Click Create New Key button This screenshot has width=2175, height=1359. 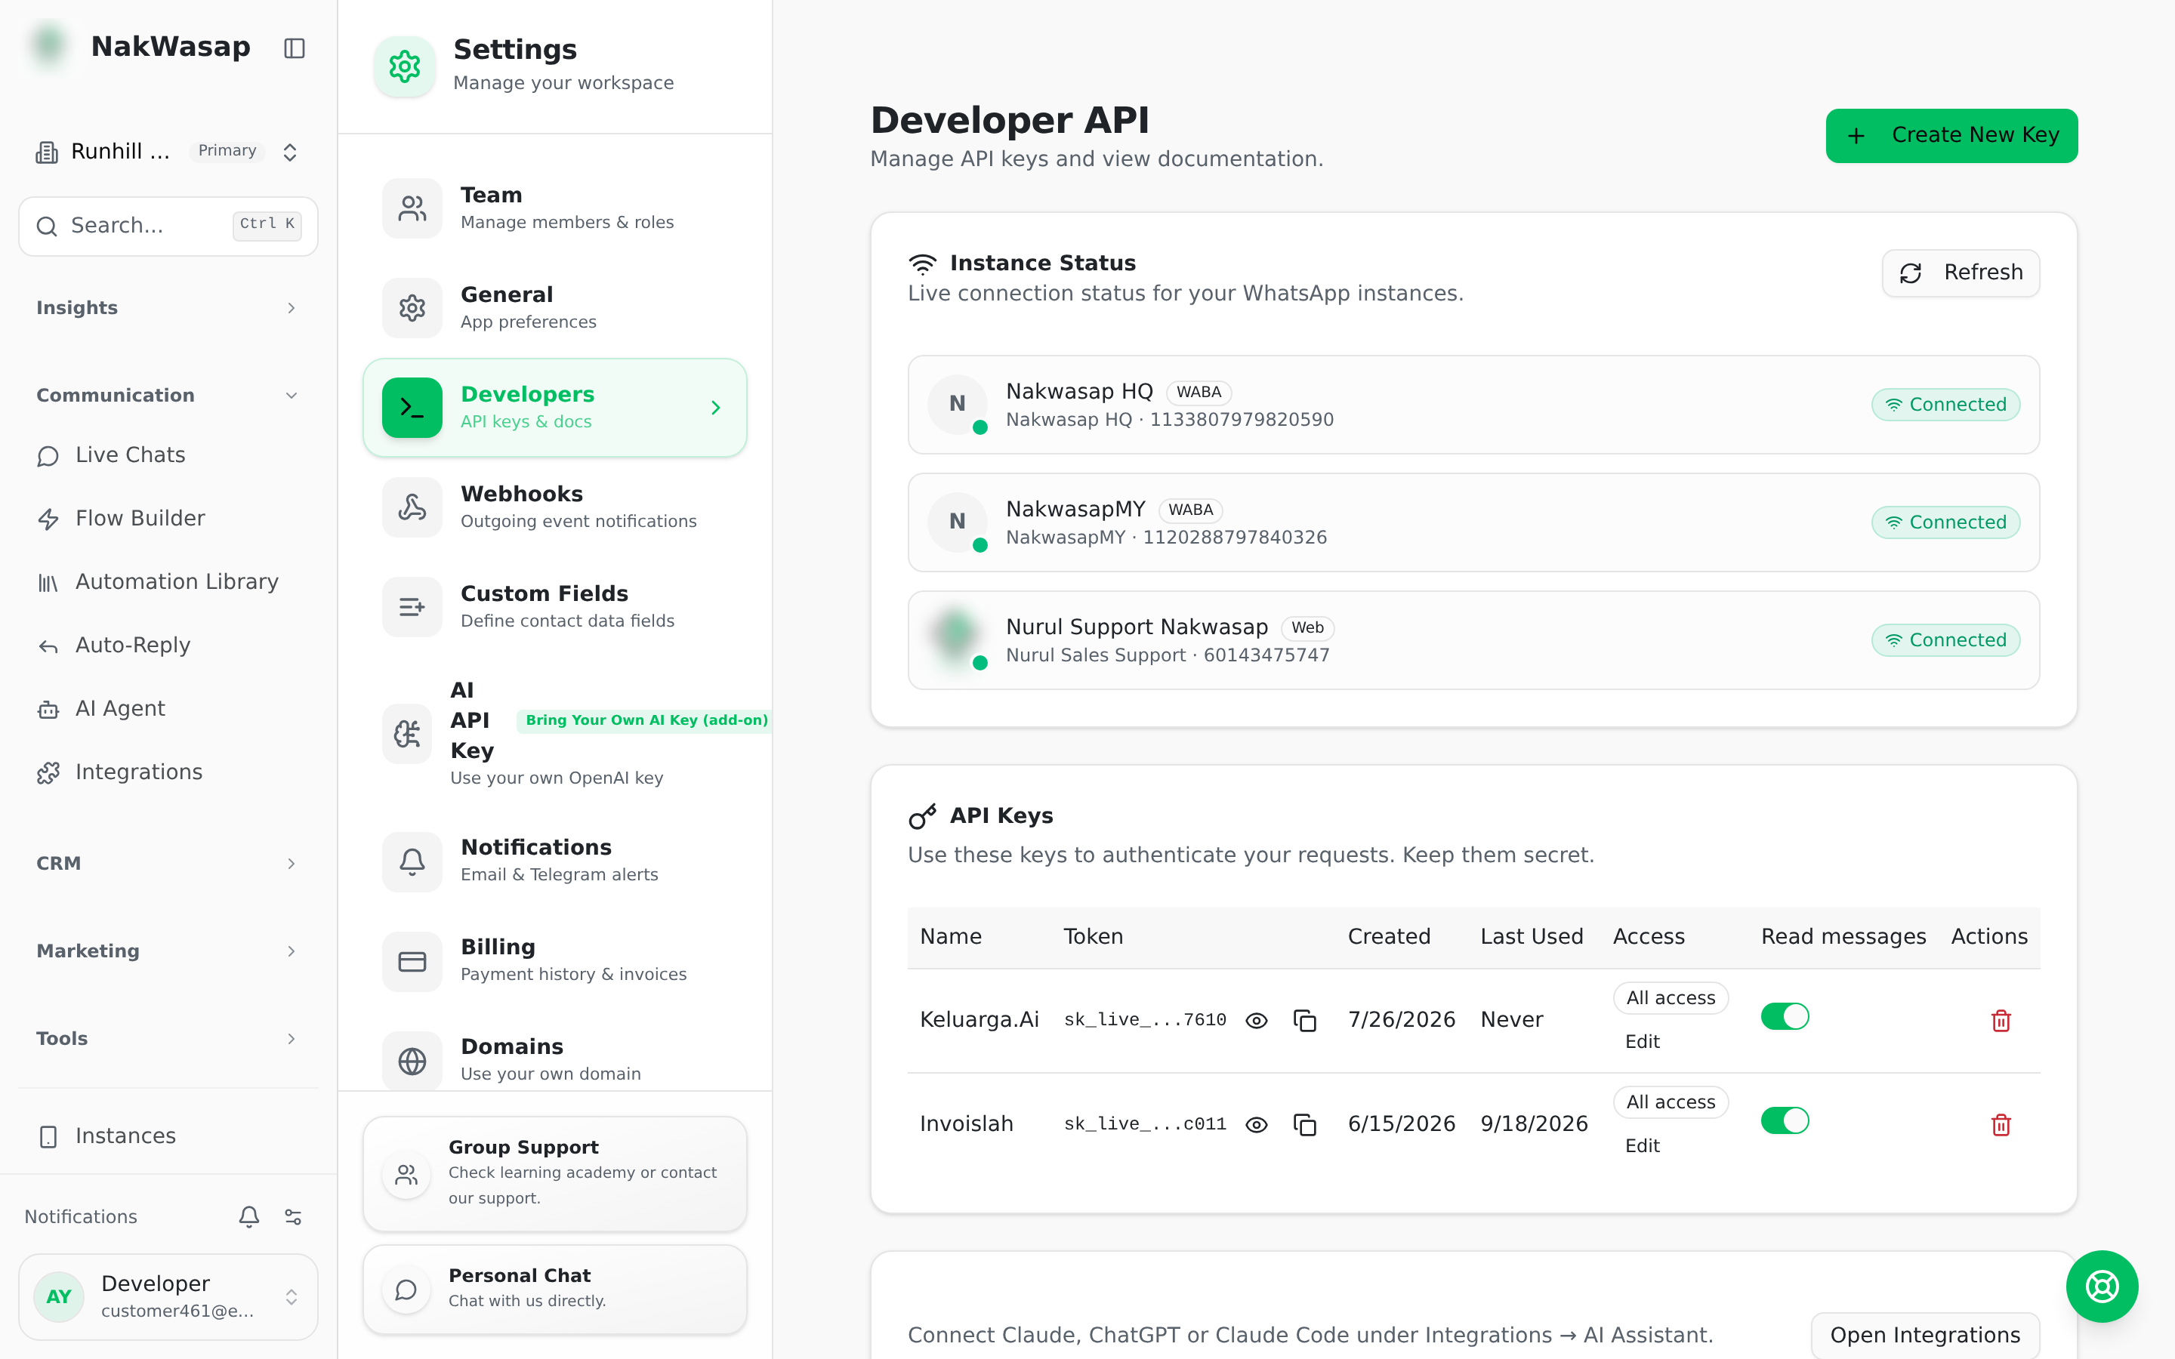[x=1951, y=136]
